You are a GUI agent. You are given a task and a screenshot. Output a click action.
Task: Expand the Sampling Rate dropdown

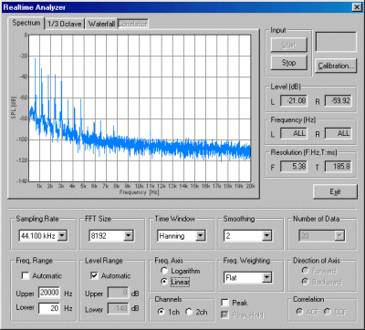pyautogui.click(x=62, y=235)
